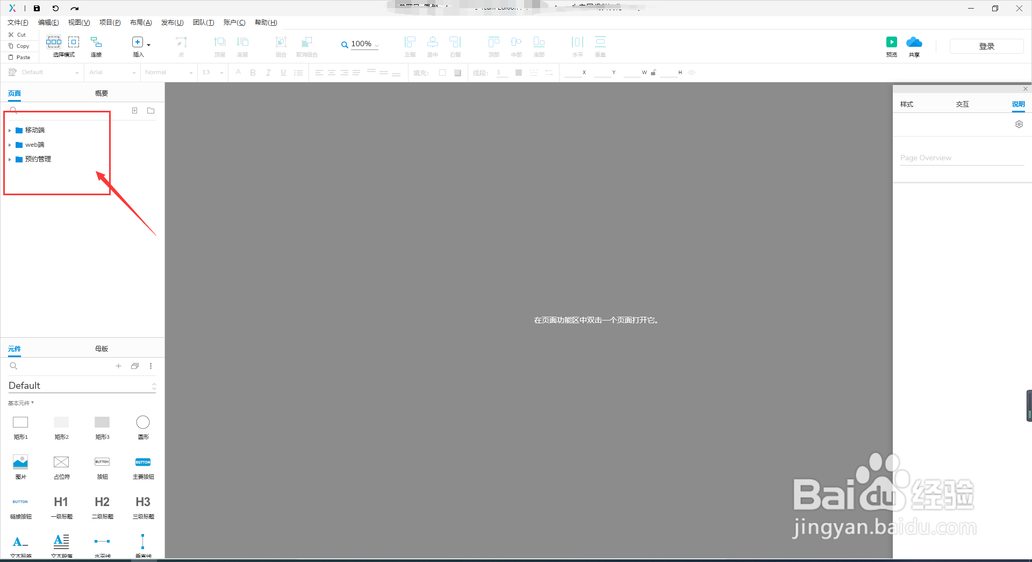Screen dimensions: 1032x562
Task: Open the 文件(F) menu
Action: point(18,23)
